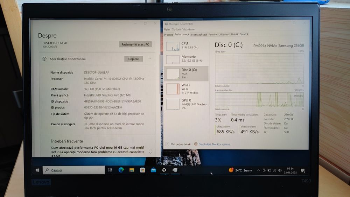Screen dimensions: 350x197
Task: Launch Microsoft Edge from the taskbar
Action: pos(121,170)
